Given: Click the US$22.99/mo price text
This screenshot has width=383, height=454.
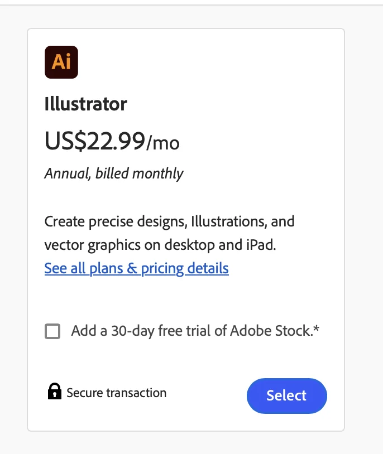Looking at the screenshot, I should [112, 142].
